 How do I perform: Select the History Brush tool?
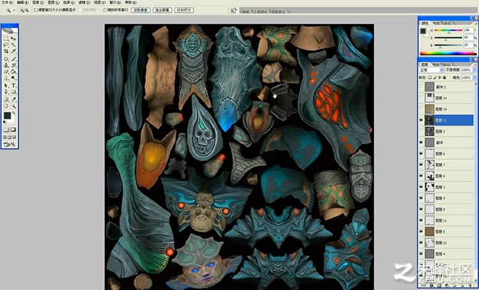click(13, 65)
